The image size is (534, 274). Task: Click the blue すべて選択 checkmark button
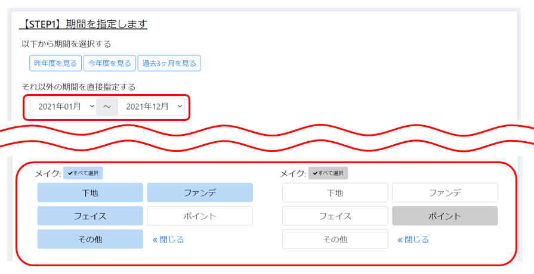84,173
